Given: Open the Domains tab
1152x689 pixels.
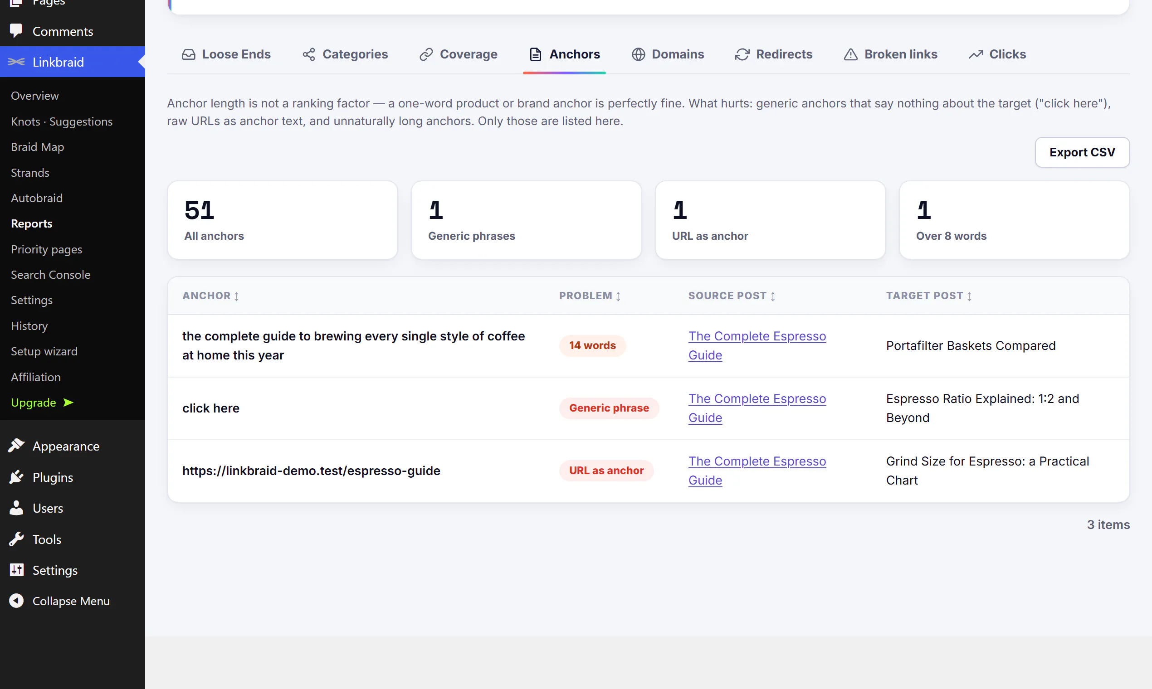Looking at the screenshot, I should pyautogui.click(x=668, y=54).
